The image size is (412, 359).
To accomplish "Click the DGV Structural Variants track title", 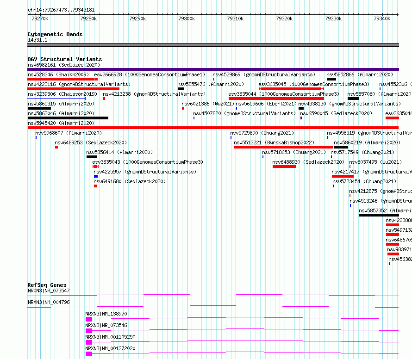I will click(x=65, y=59).
